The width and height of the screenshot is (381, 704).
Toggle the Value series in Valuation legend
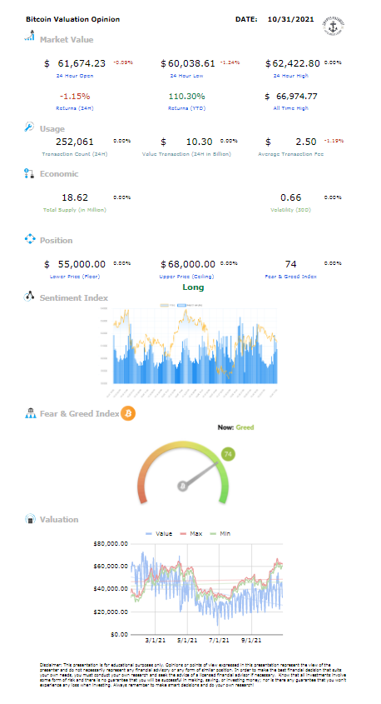[x=159, y=533]
